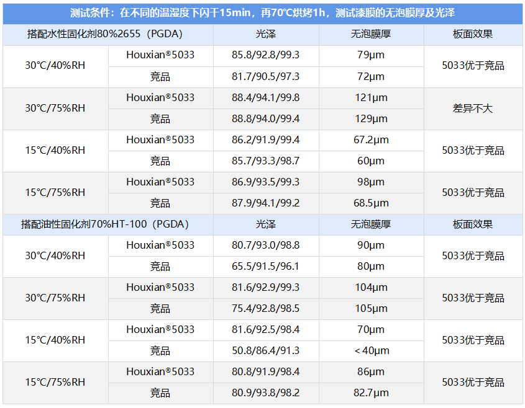Select gloss value 86.2/91.9/99.4
The width and height of the screenshot is (525, 408).
[266, 140]
